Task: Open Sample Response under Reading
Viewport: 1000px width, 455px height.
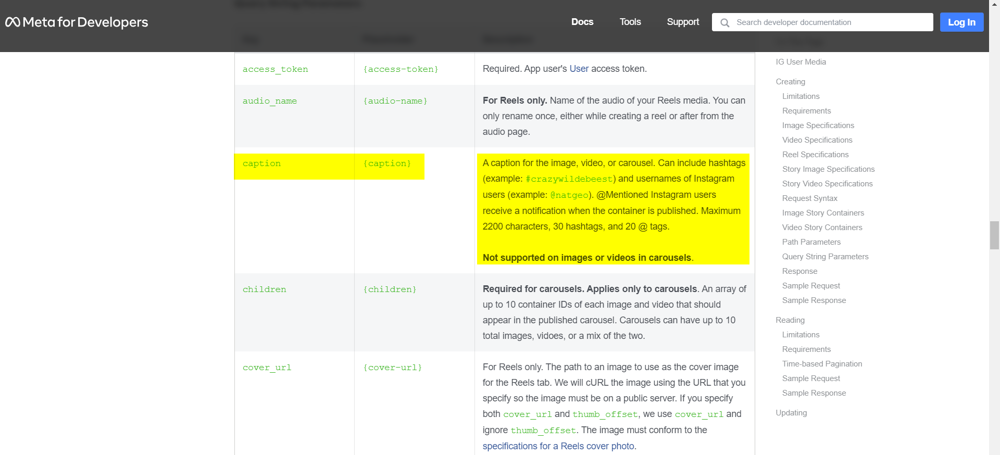Action: pyautogui.click(x=814, y=393)
